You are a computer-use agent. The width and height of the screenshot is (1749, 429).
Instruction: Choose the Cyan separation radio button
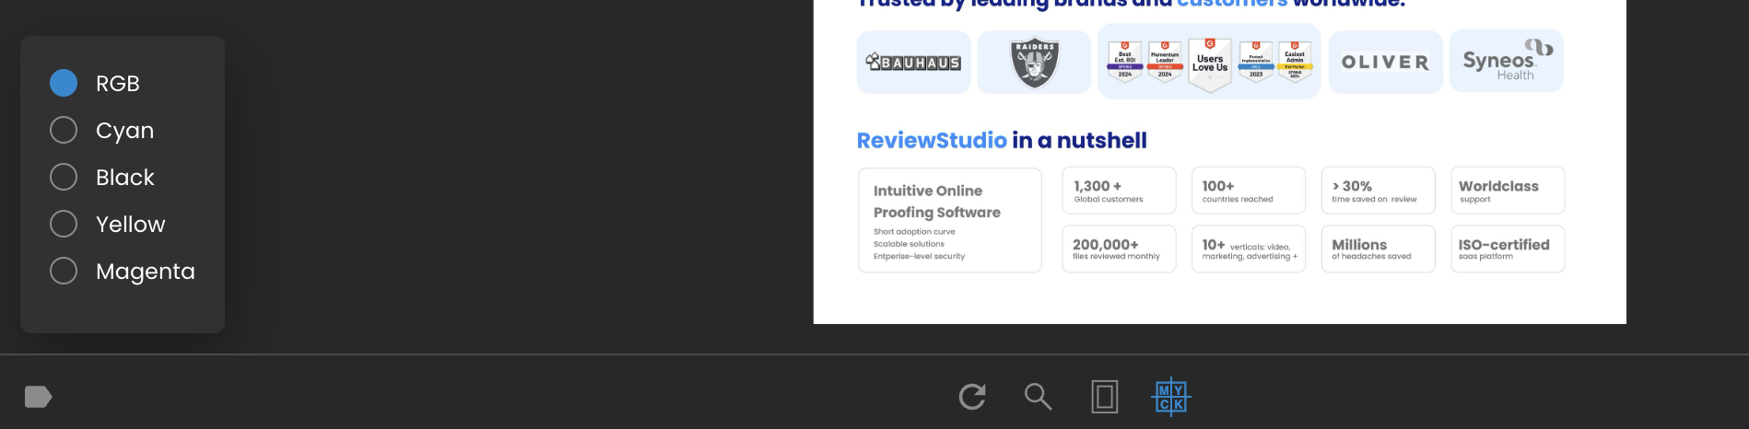point(64,130)
